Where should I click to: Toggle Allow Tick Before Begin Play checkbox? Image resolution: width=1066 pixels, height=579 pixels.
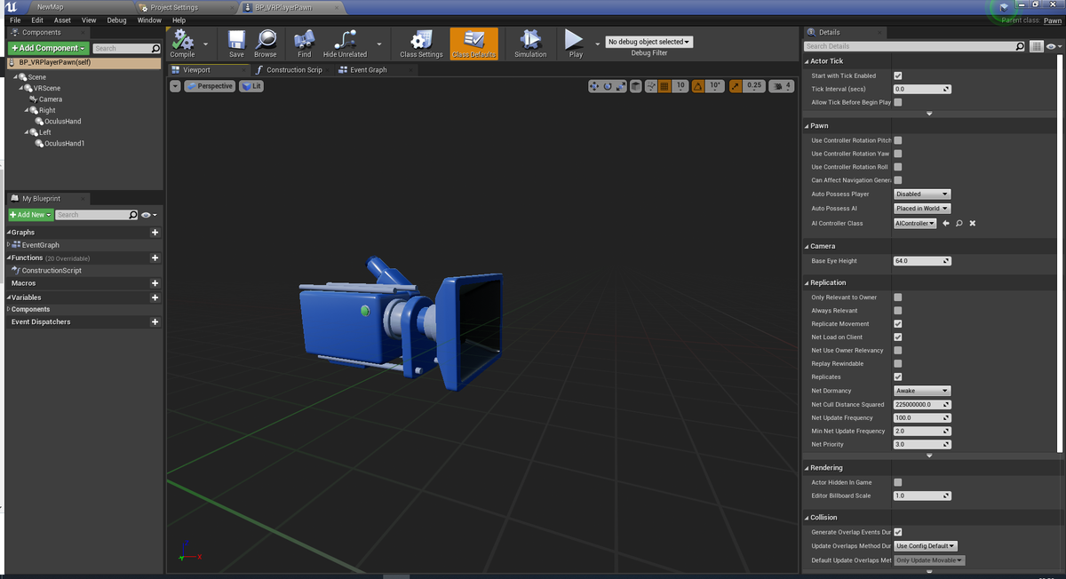click(898, 102)
